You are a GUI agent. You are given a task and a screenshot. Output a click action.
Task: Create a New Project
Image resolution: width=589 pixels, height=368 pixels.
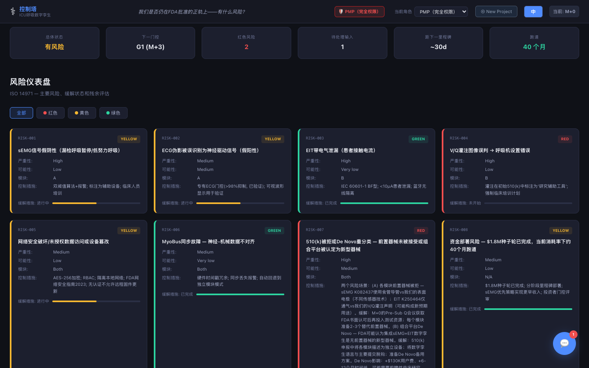(x=496, y=11)
